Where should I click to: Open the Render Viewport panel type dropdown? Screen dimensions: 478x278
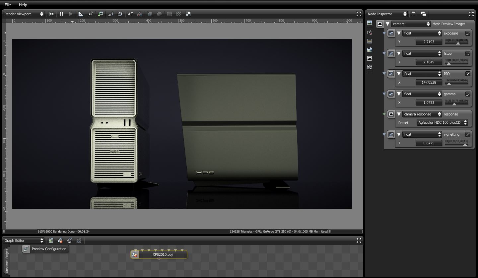[x=24, y=14]
